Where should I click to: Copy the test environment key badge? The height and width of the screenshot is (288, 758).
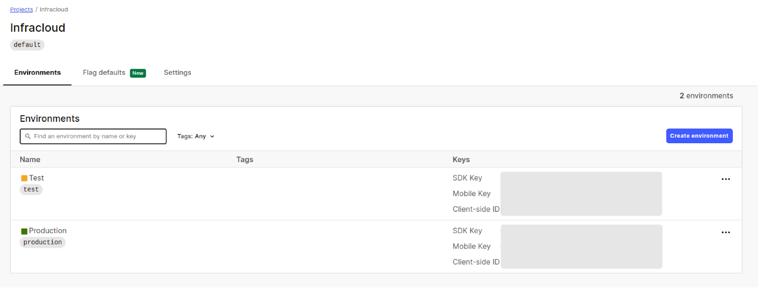click(31, 189)
